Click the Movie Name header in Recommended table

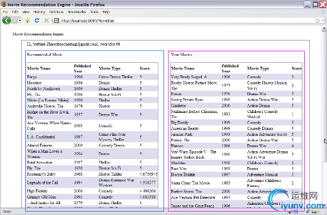click(39, 68)
